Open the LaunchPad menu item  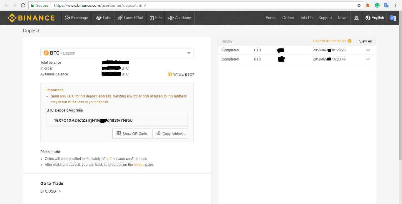click(130, 18)
